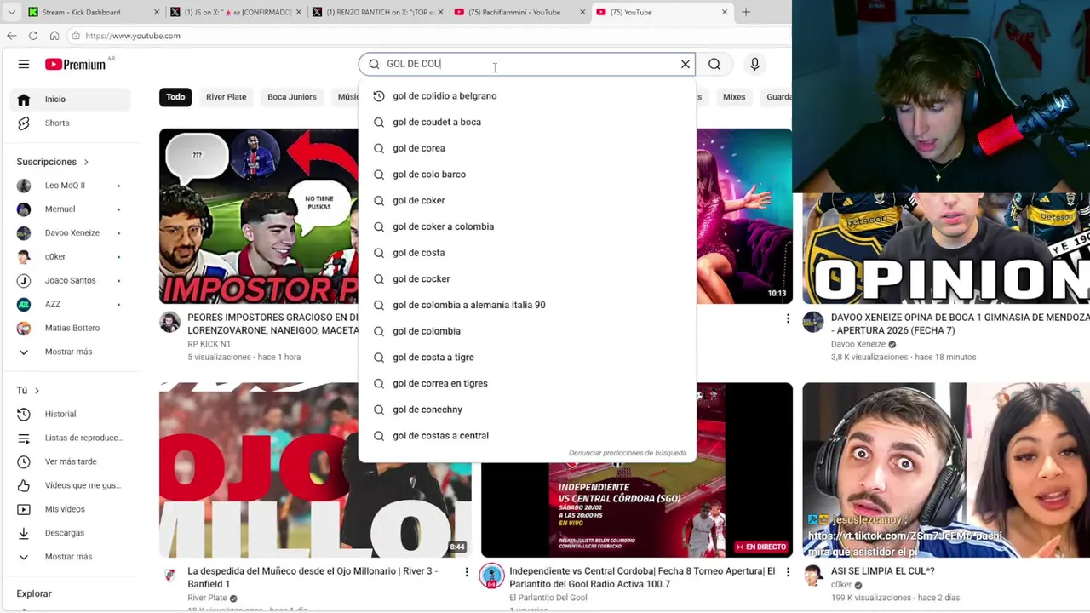Open the Mernuel subscription channel
Screen dimensions: 1090x613
tap(71, 209)
